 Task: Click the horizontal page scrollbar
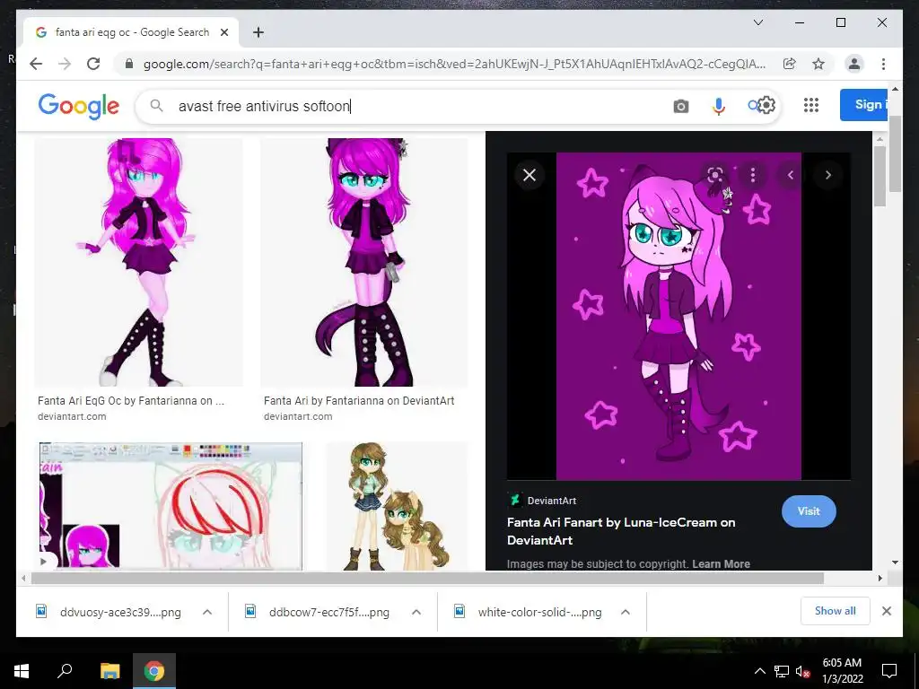pos(427,579)
